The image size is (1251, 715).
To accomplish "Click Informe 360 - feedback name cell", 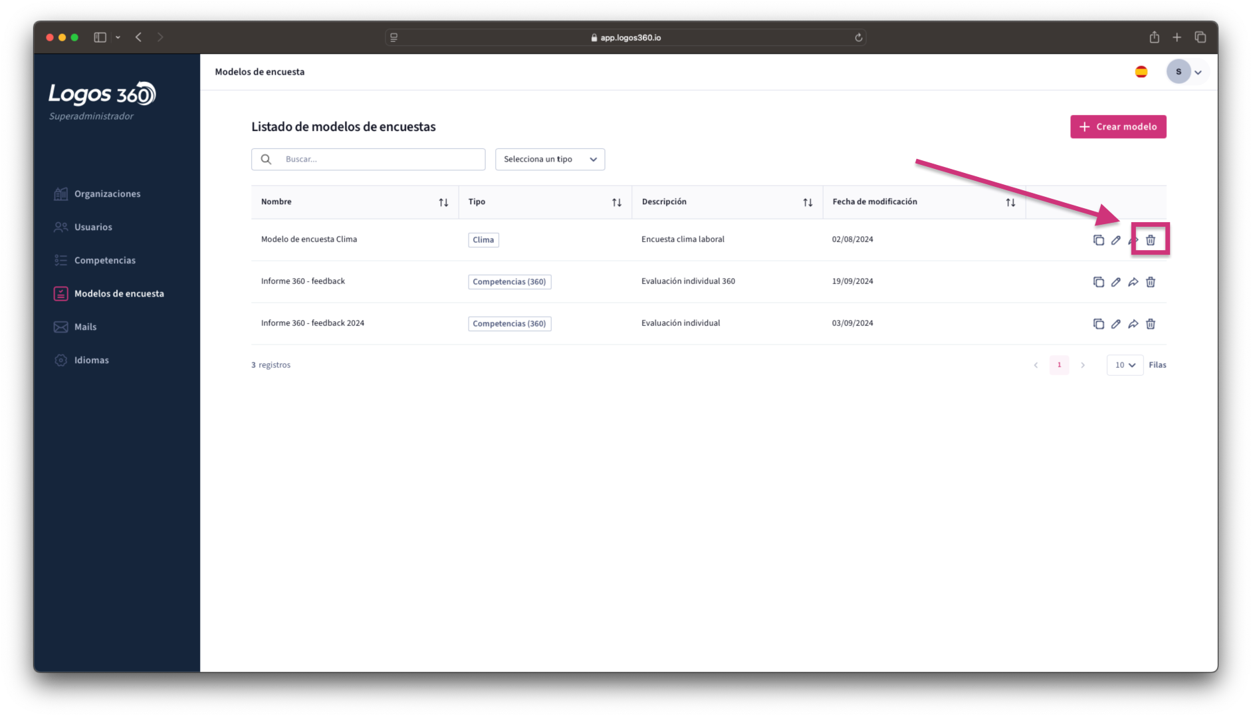I will tap(303, 281).
